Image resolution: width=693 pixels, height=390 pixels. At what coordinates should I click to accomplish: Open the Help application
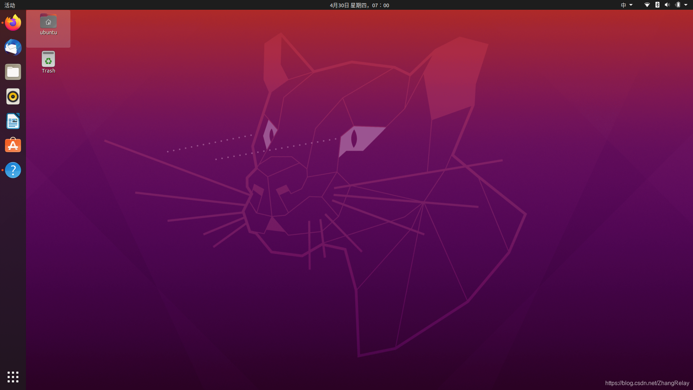[x=13, y=170]
